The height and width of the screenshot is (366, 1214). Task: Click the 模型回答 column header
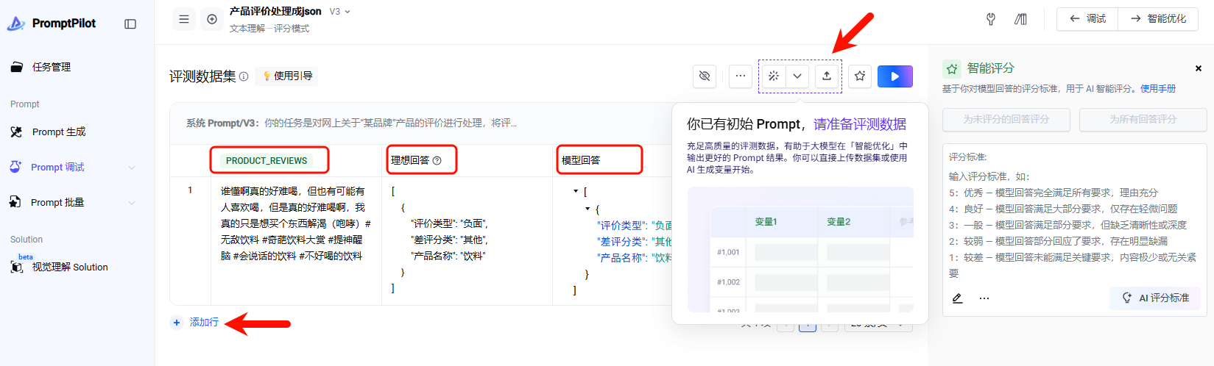pyautogui.click(x=581, y=160)
